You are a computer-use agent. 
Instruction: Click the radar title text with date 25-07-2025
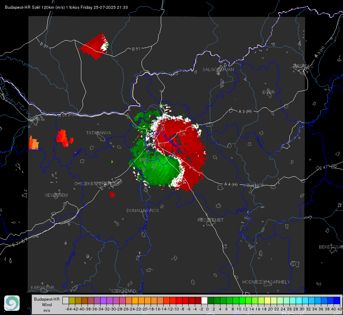pyautogui.click(x=66, y=7)
